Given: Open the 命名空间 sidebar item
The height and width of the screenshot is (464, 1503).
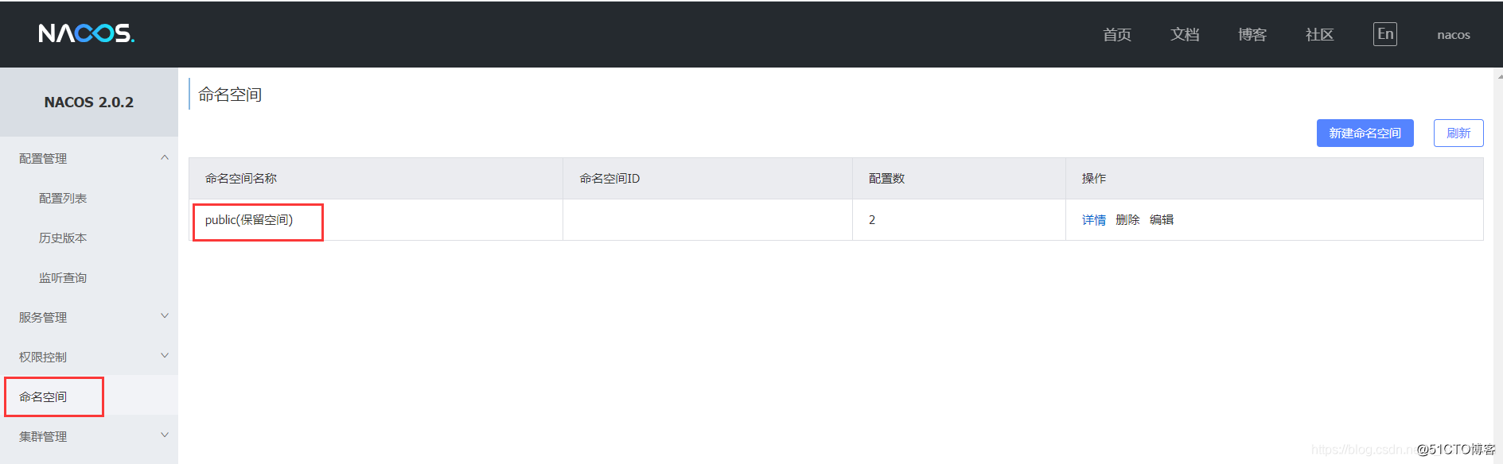Looking at the screenshot, I should point(44,397).
